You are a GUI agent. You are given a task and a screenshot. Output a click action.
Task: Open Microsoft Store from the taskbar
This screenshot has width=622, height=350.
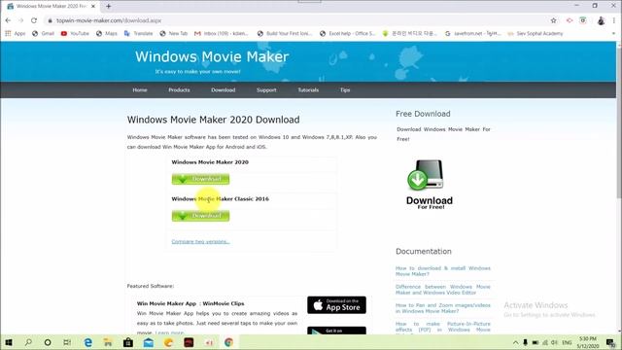(128, 342)
